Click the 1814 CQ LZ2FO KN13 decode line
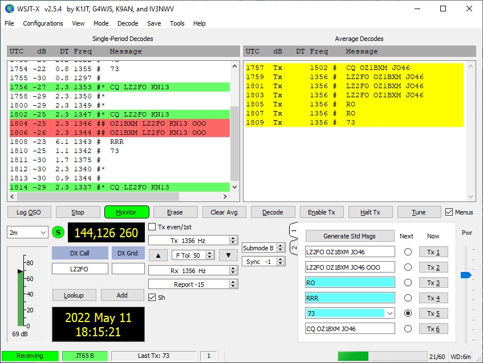Image resolution: width=483 pixels, height=363 pixels. pos(120,187)
